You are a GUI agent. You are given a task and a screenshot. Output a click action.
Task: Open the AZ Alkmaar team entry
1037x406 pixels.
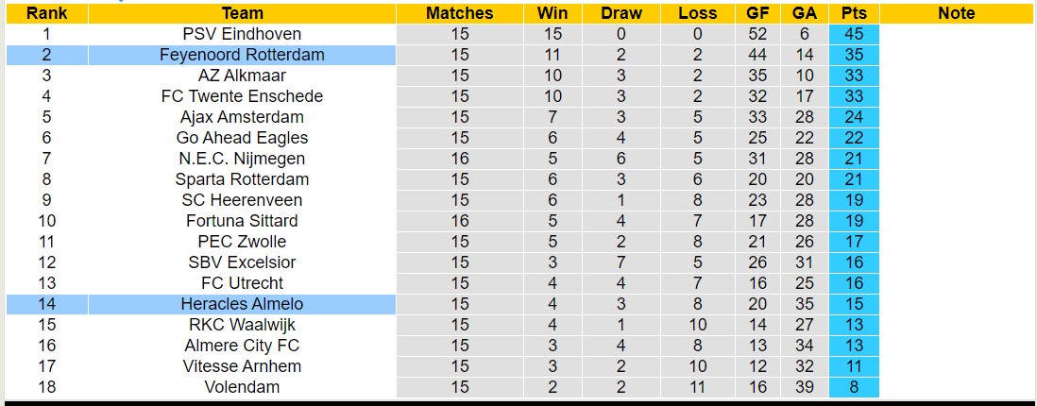click(242, 76)
